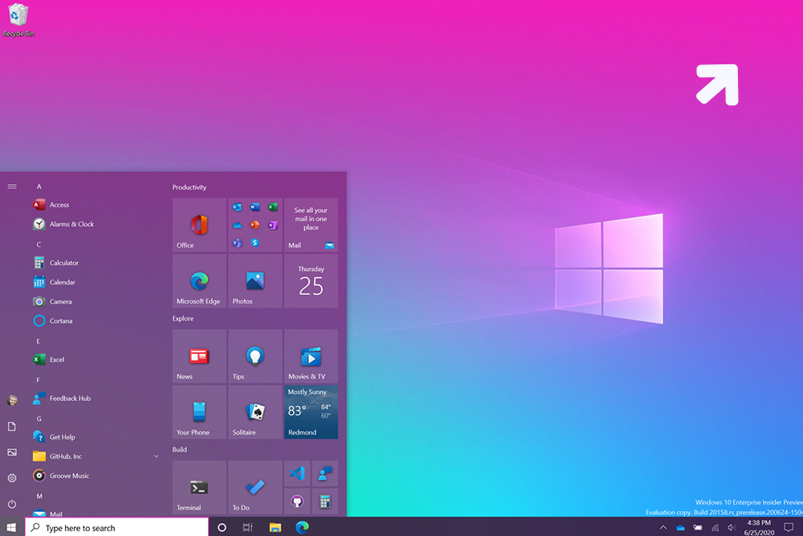Open the Your Phone tile
The image size is (803, 536).
pyautogui.click(x=199, y=412)
